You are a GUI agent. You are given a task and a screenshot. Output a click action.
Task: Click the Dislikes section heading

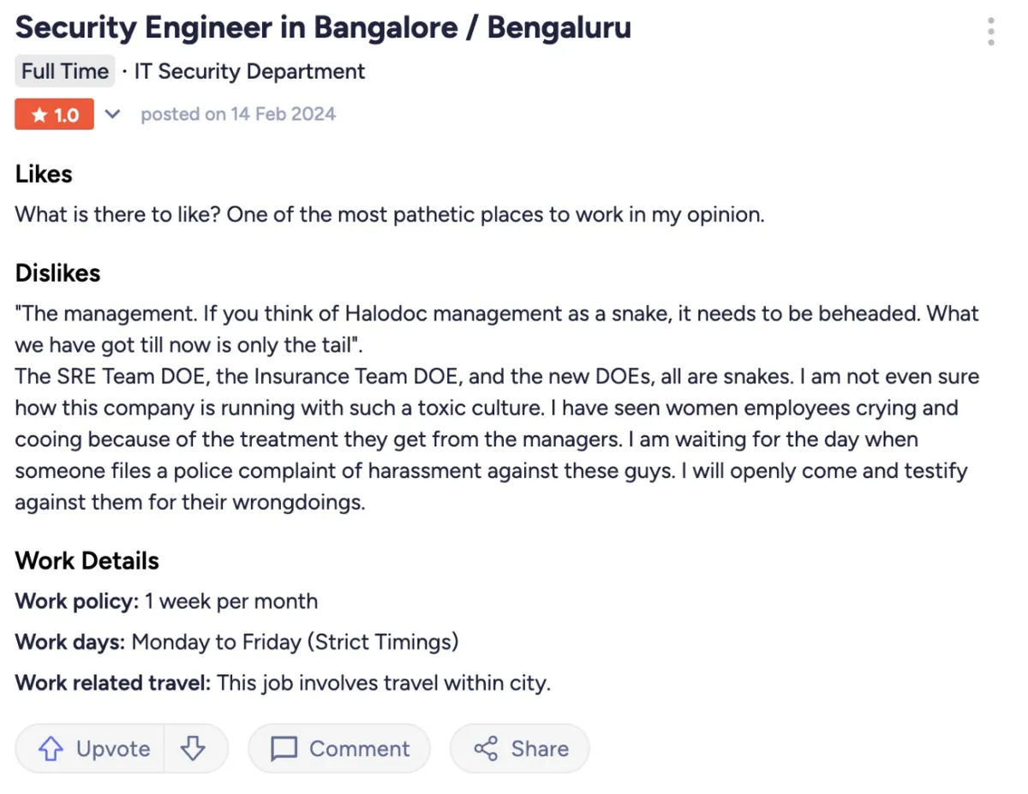coord(57,274)
